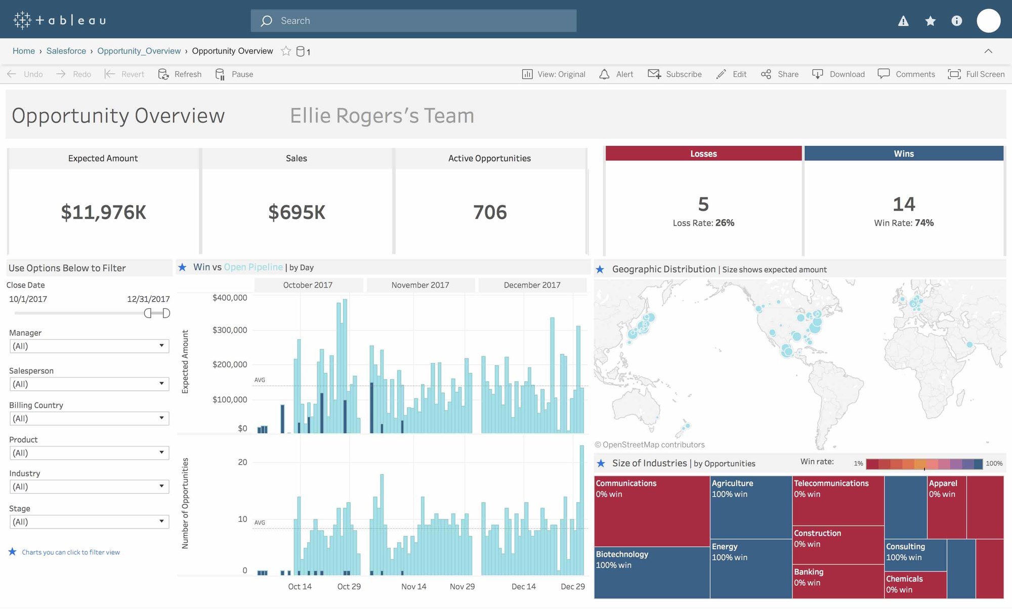Screen dimensions: 1012x609
Task: Collapse the toolbar with the top-right chevron
Action: click(x=988, y=51)
